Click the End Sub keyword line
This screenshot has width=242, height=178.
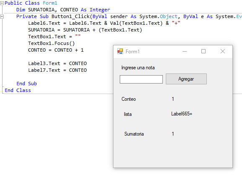pos(26,84)
